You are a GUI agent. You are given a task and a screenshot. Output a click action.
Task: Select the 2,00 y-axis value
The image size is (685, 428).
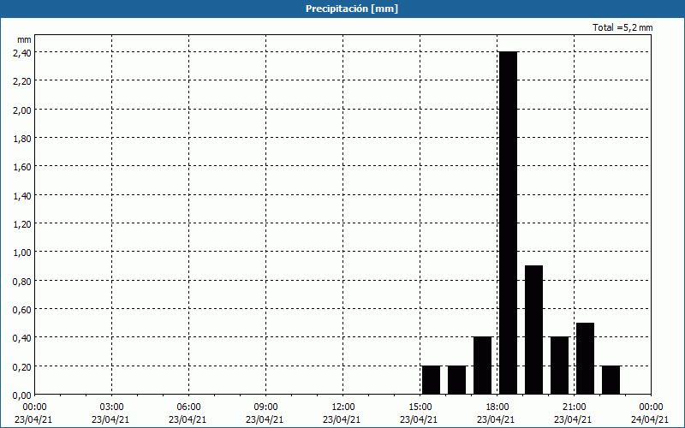[22, 110]
